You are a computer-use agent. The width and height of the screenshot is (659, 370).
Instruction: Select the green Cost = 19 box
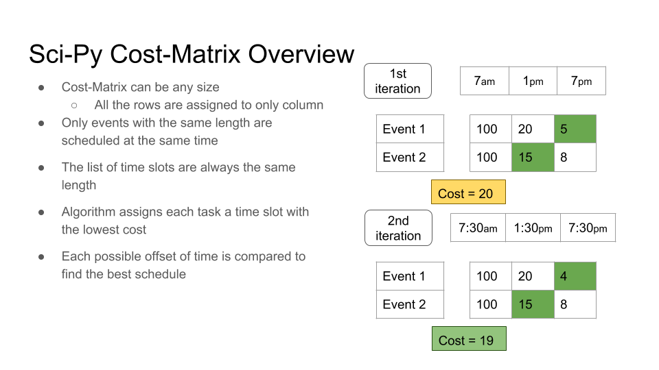click(x=469, y=338)
